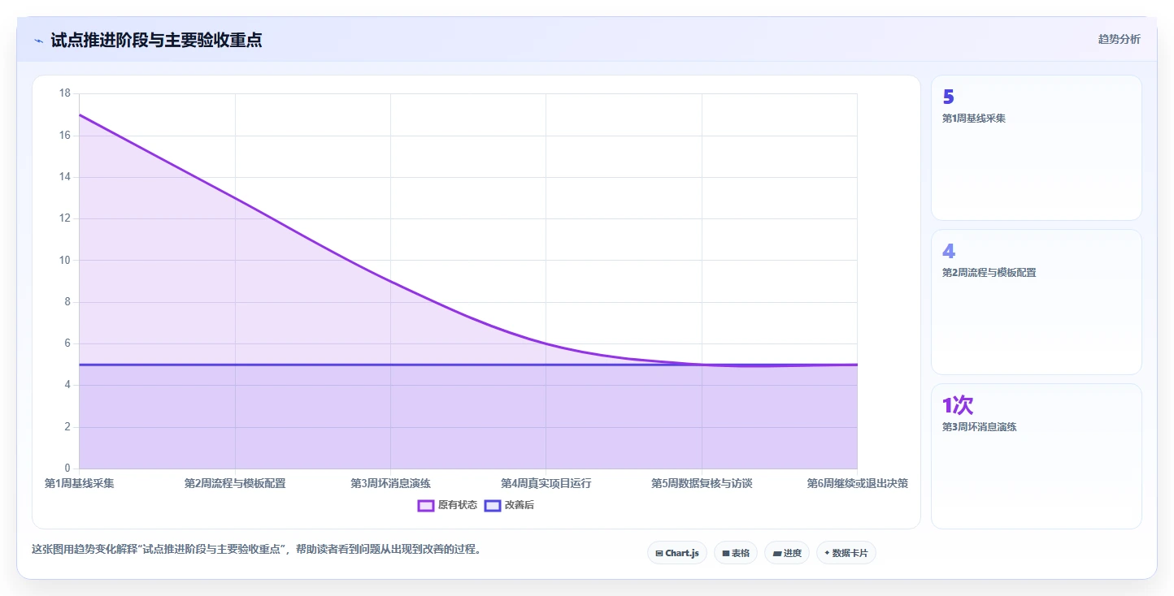Click the Chart.js tag icon
This screenshot has width=1174, height=596.
pos(659,553)
